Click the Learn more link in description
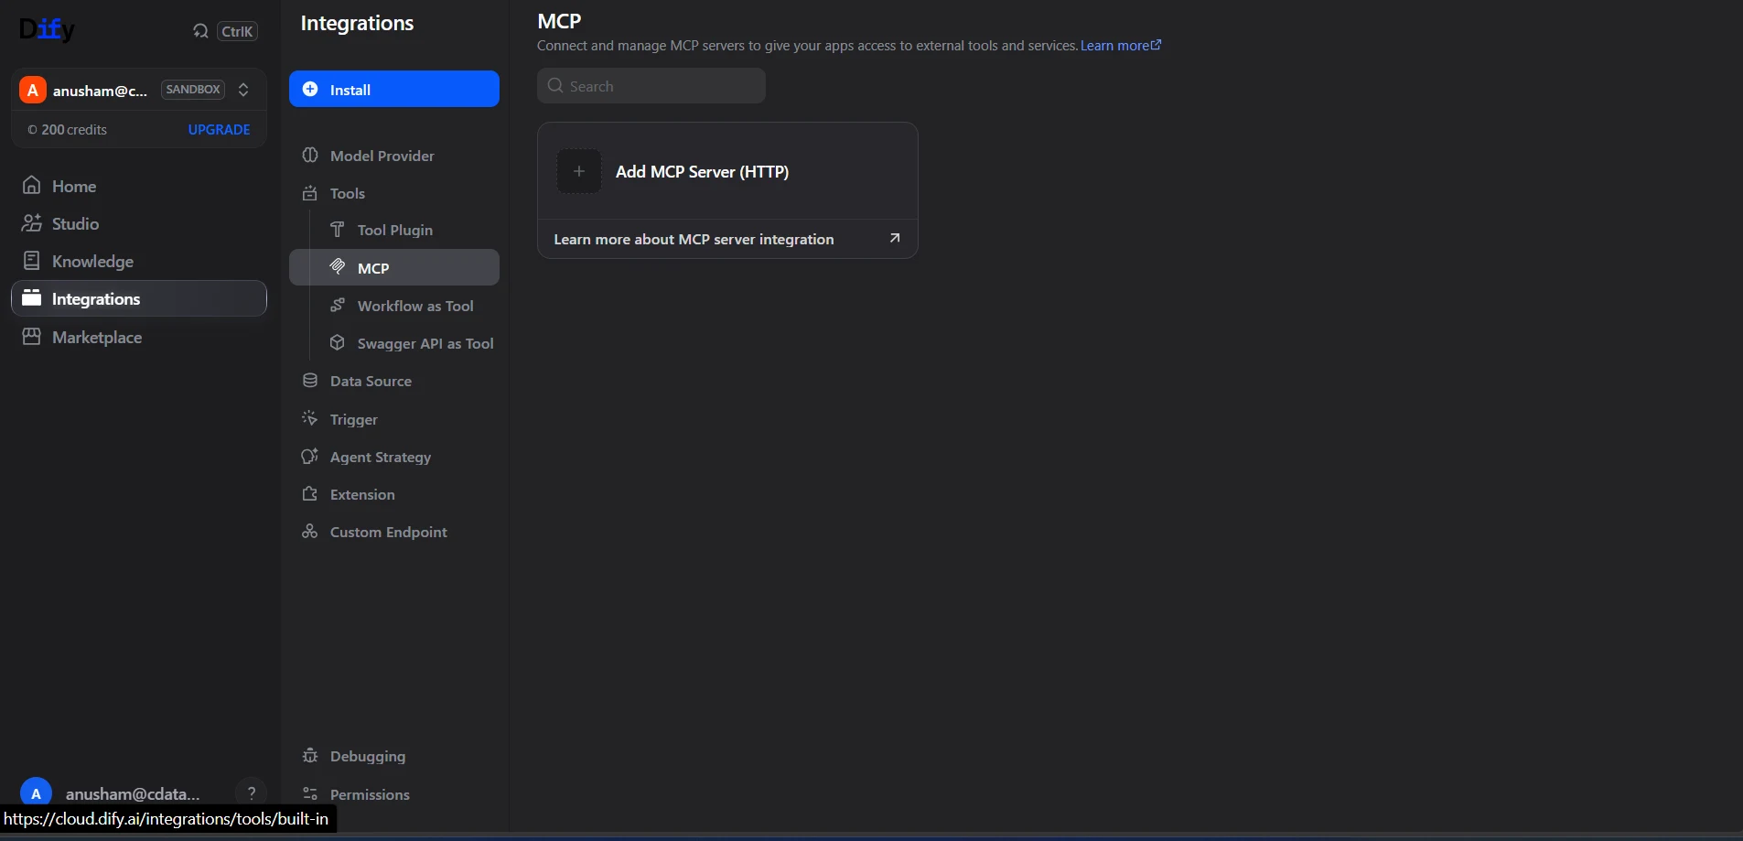1743x841 pixels. click(x=1121, y=46)
